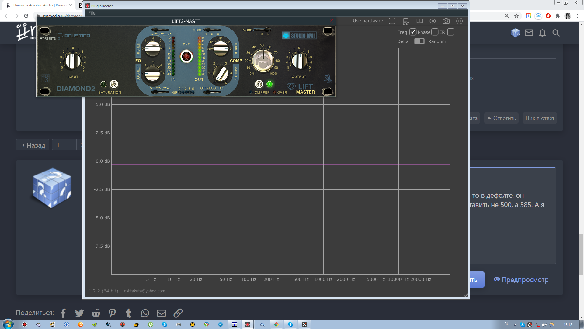Open the notes editor icon in PluginDoctor toolbar
This screenshot has width=584, height=329.
(x=406, y=21)
